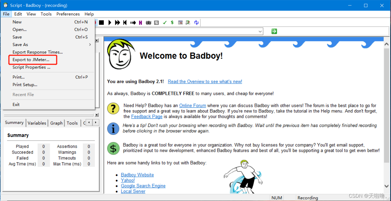Image resolution: width=391 pixels, height=201 pixels.
Task: Click the yellow question mark help icon
Action: coord(113,109)
